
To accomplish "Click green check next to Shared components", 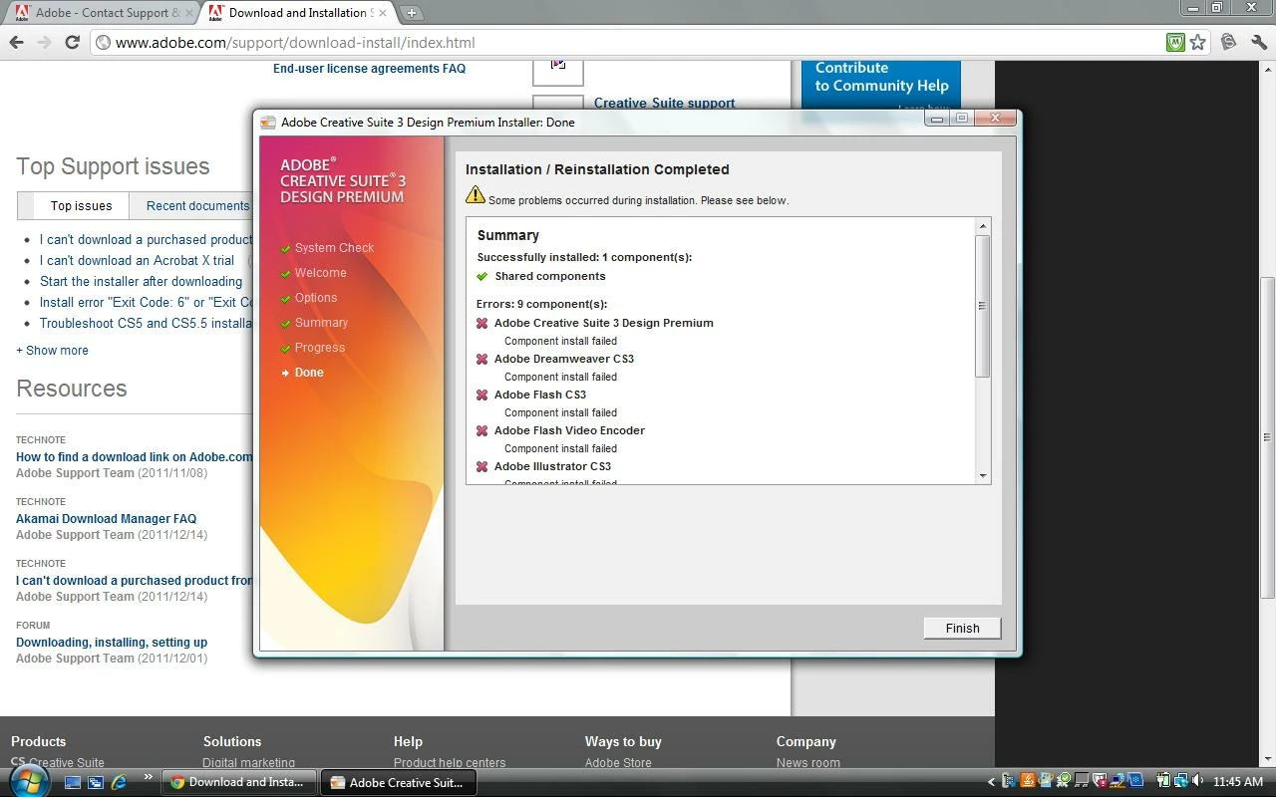I will tap(482, 276).
